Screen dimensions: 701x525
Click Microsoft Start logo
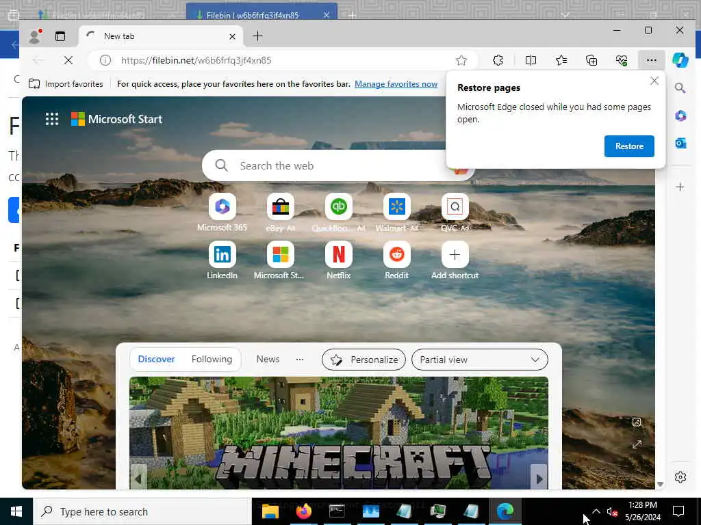pos(116,119)
